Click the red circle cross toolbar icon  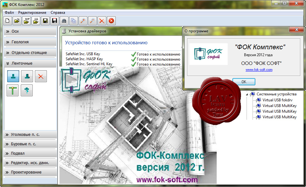[x=111, y=21]
